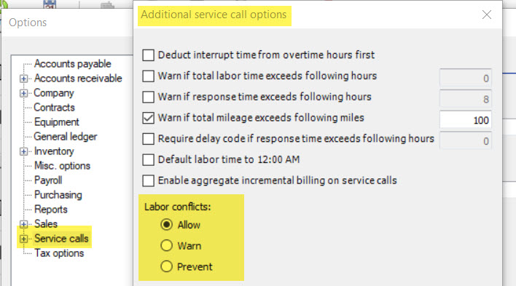Screen dimensions: 516x286
Task: Expand the Company tree node
Action: coord(23,93)
